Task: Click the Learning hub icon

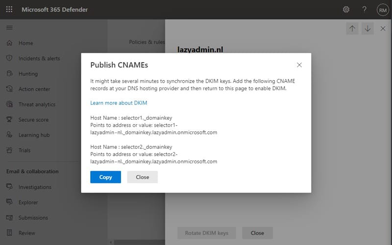Action: click(x=9, y=134)
